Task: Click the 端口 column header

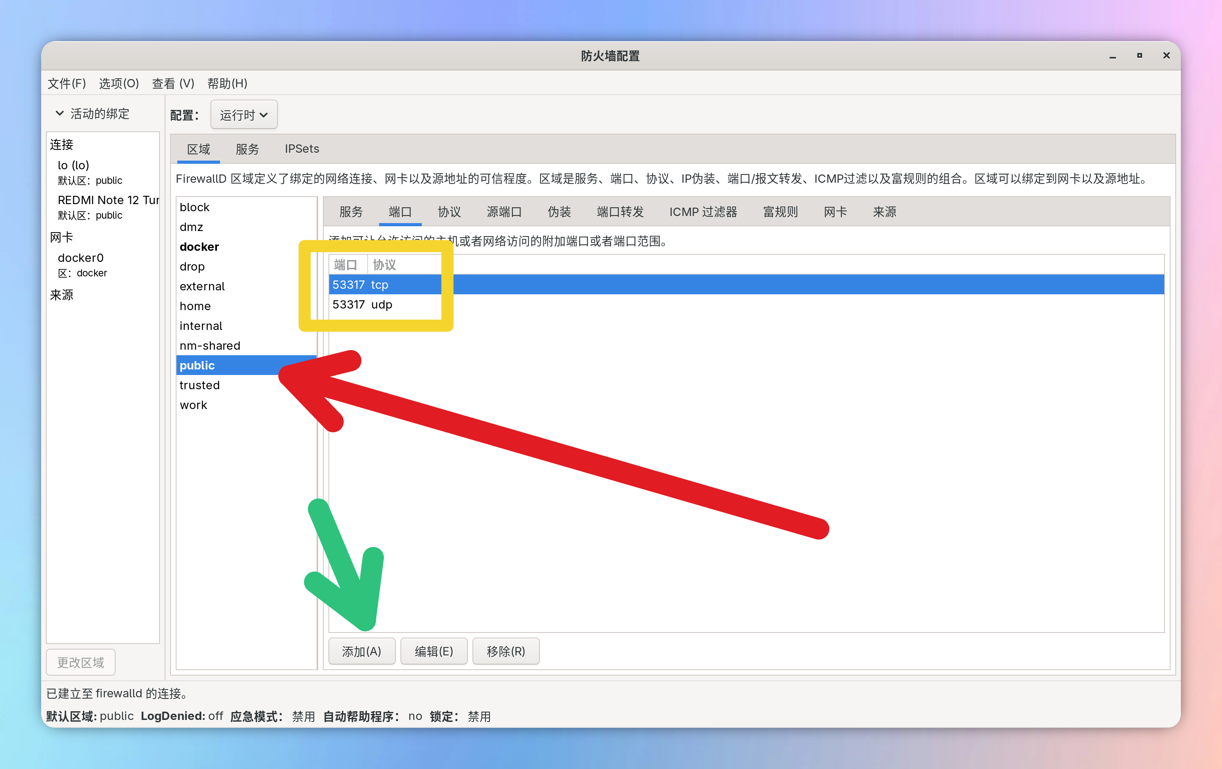Action: [x=345, y=265]
